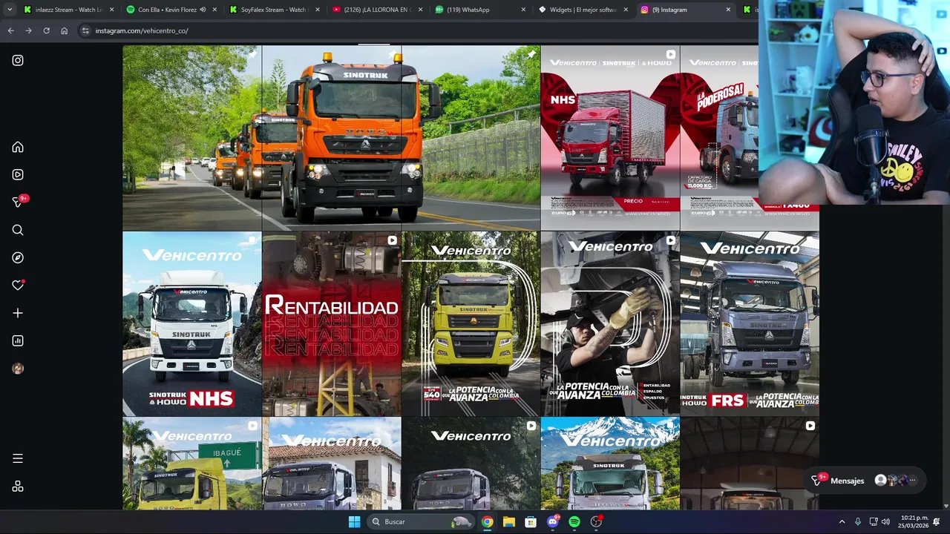Open Microsoft Store from the taskbar
950x534 pixels.
coord(531,521)
